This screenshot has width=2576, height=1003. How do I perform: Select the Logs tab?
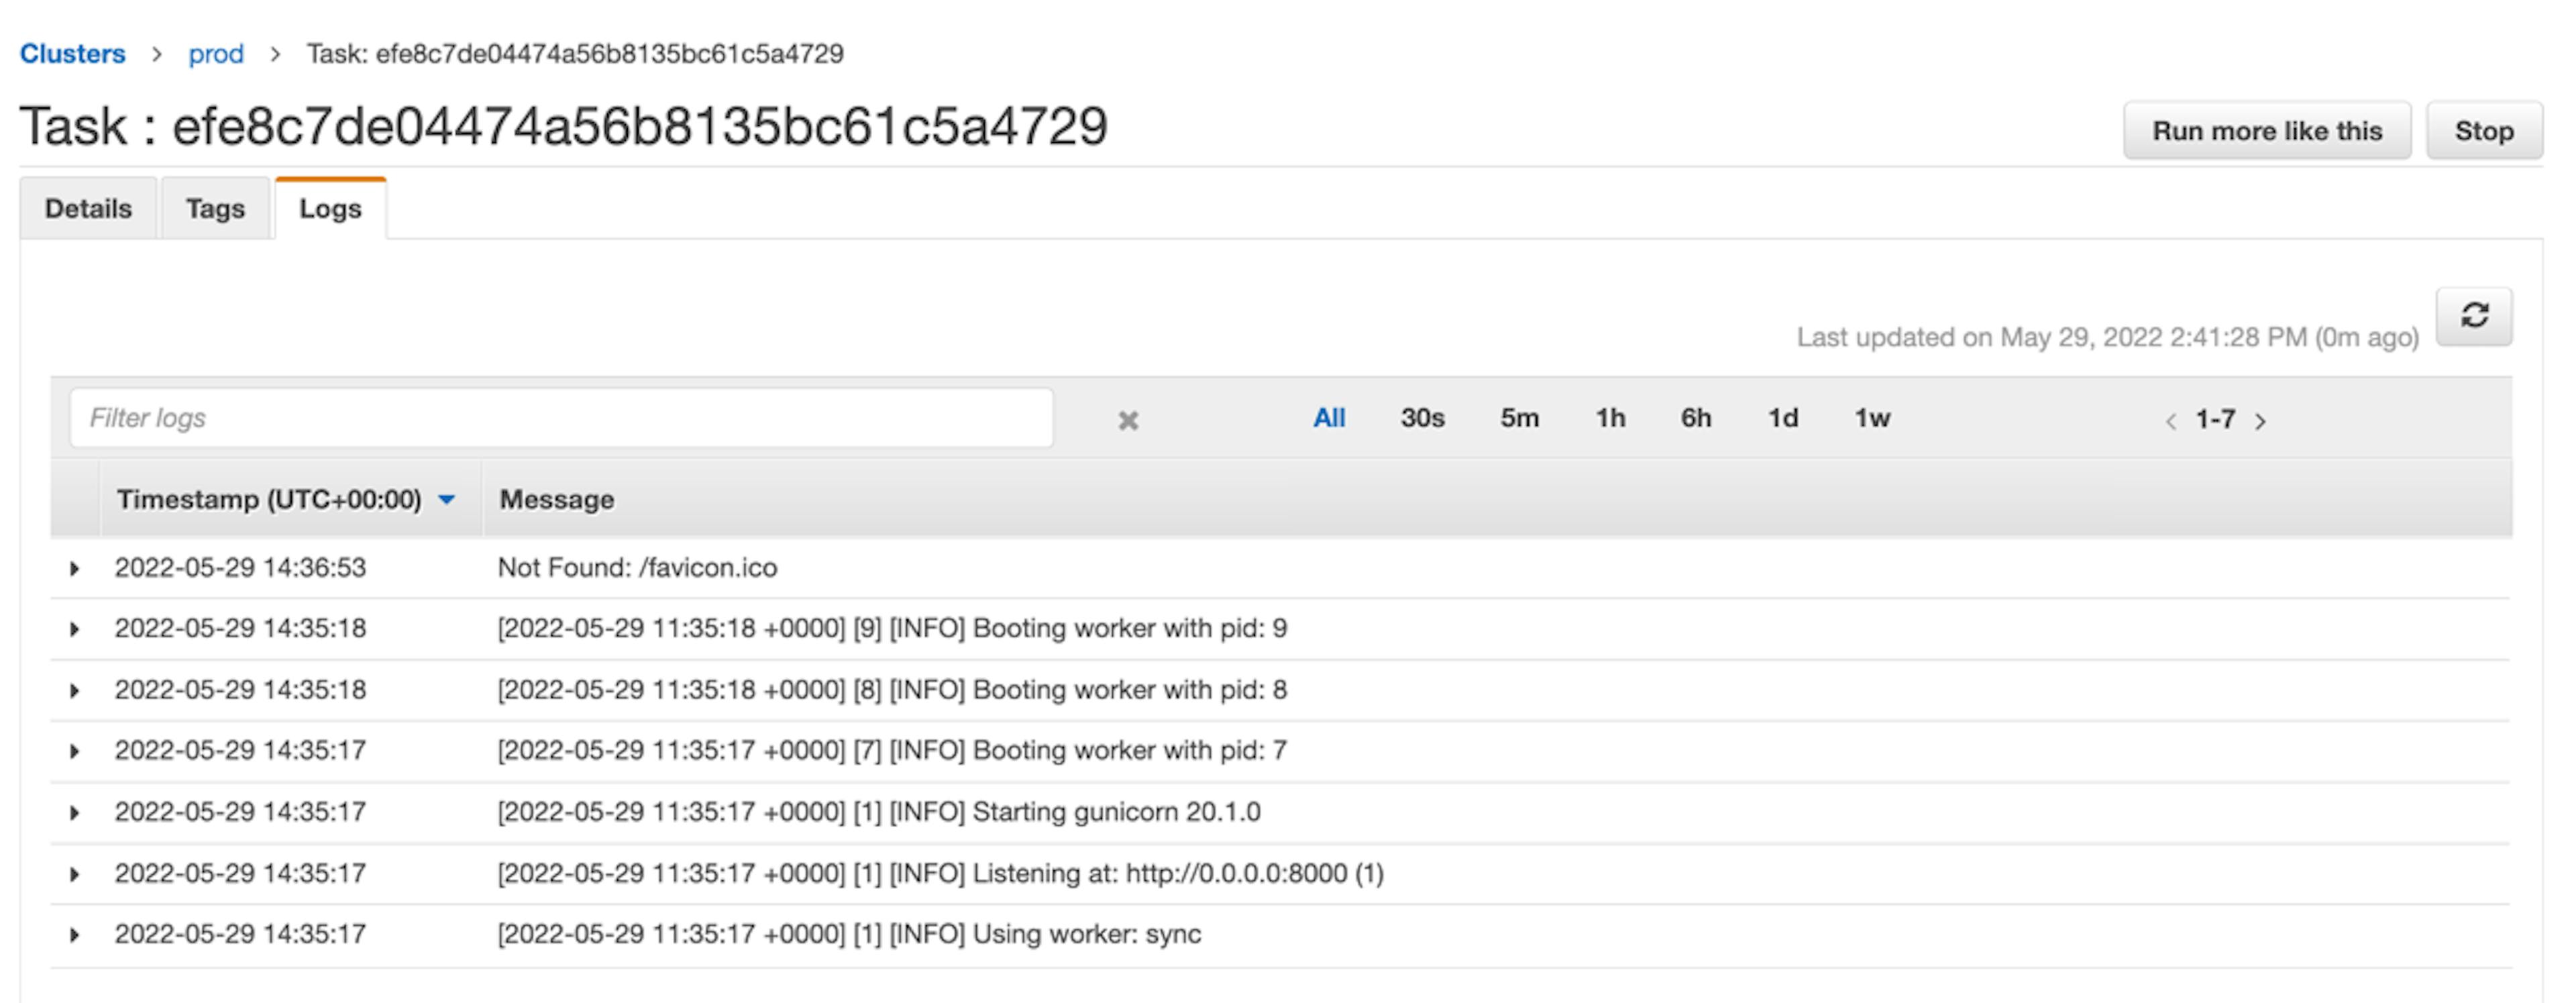330,208
